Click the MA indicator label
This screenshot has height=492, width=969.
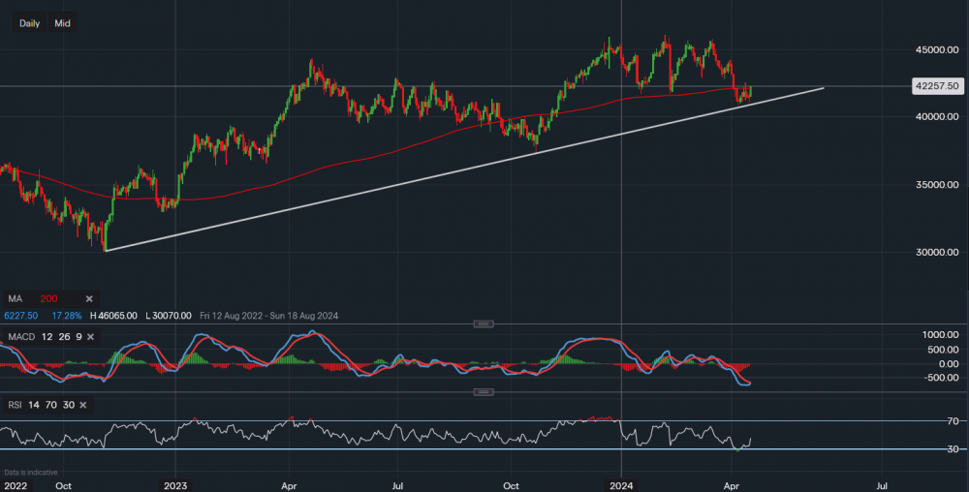(16, 299)
